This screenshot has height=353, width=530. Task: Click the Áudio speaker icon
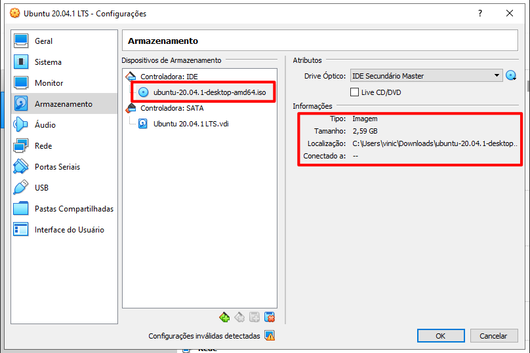coord(21,125)
